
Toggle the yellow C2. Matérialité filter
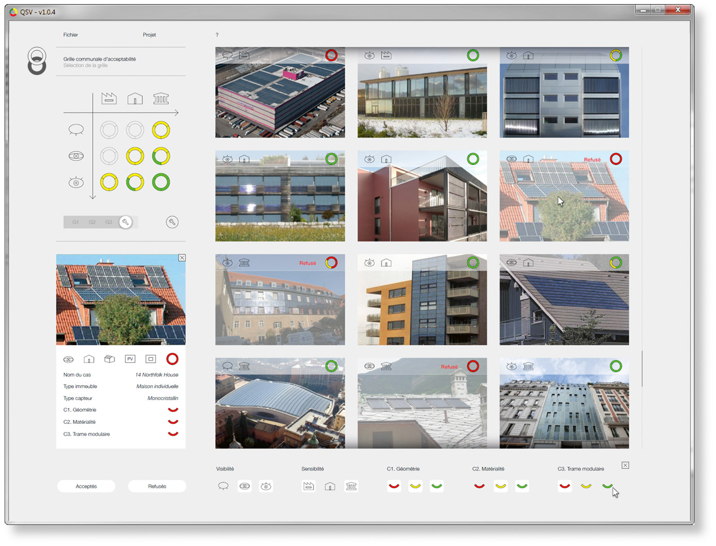[501, 486]
